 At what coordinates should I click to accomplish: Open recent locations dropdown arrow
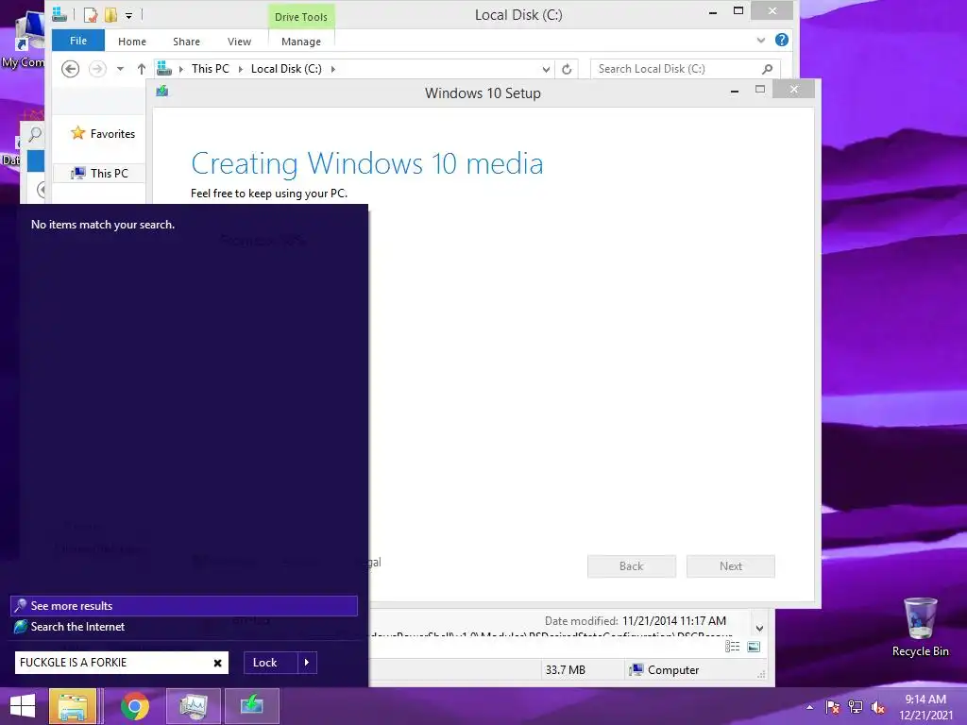[x=120, y=69]
